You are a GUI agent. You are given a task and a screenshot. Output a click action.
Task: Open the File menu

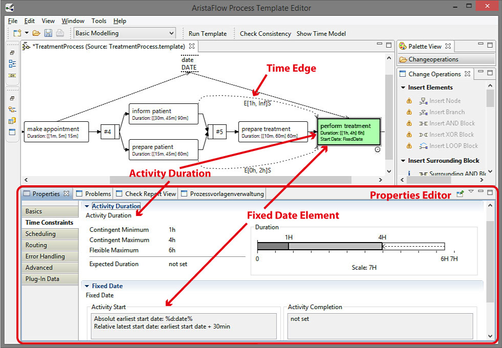[13, 21]
